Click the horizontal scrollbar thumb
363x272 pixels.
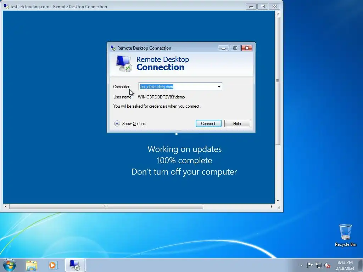coord(106,206)
